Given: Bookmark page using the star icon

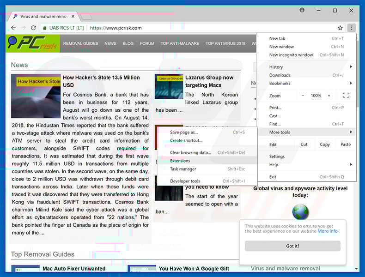Looking at the screenshot, I should tap(340, 28).
